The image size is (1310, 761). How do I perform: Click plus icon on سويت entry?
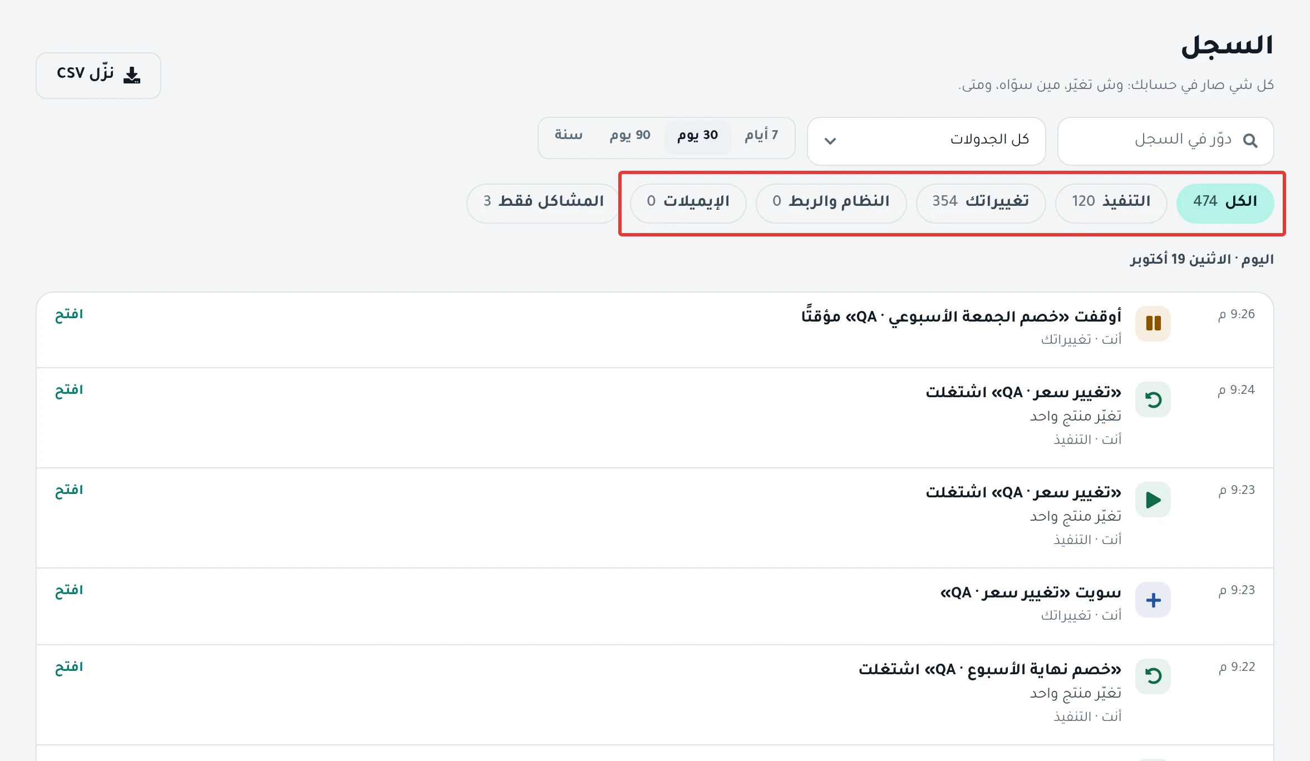pyautogui.click(x=1153, y=600)
